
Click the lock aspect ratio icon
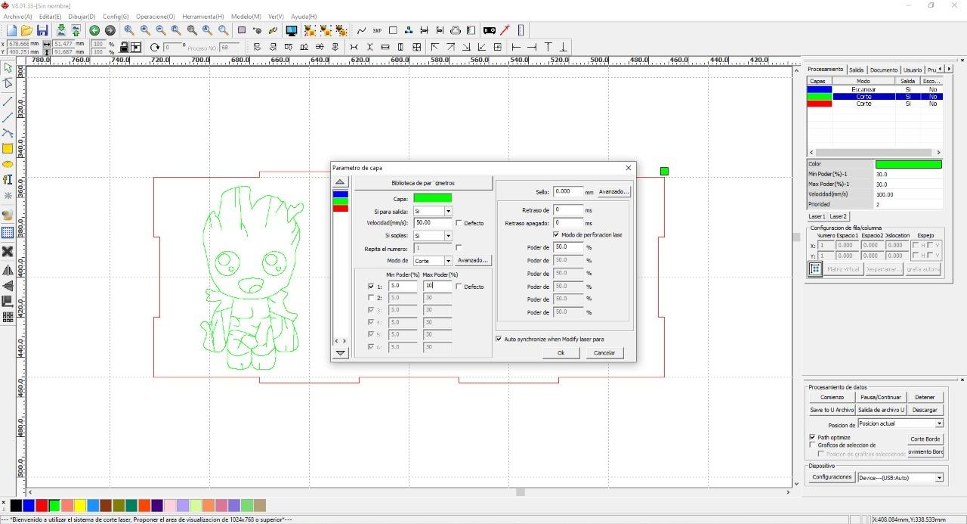[x=124, y=47]
